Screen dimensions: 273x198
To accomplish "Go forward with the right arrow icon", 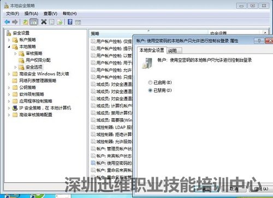I will 15,22.
